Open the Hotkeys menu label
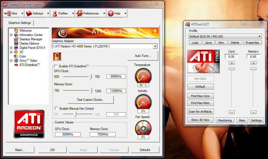The image size is (268, 159). (x=38, y=13)
